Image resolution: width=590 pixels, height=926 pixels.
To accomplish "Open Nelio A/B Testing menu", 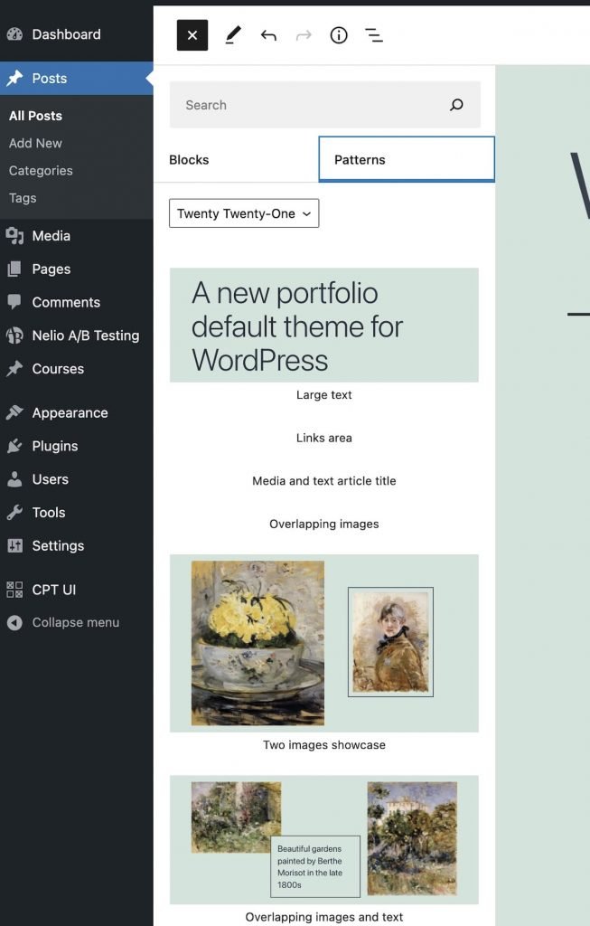I will tap(77, 335).
